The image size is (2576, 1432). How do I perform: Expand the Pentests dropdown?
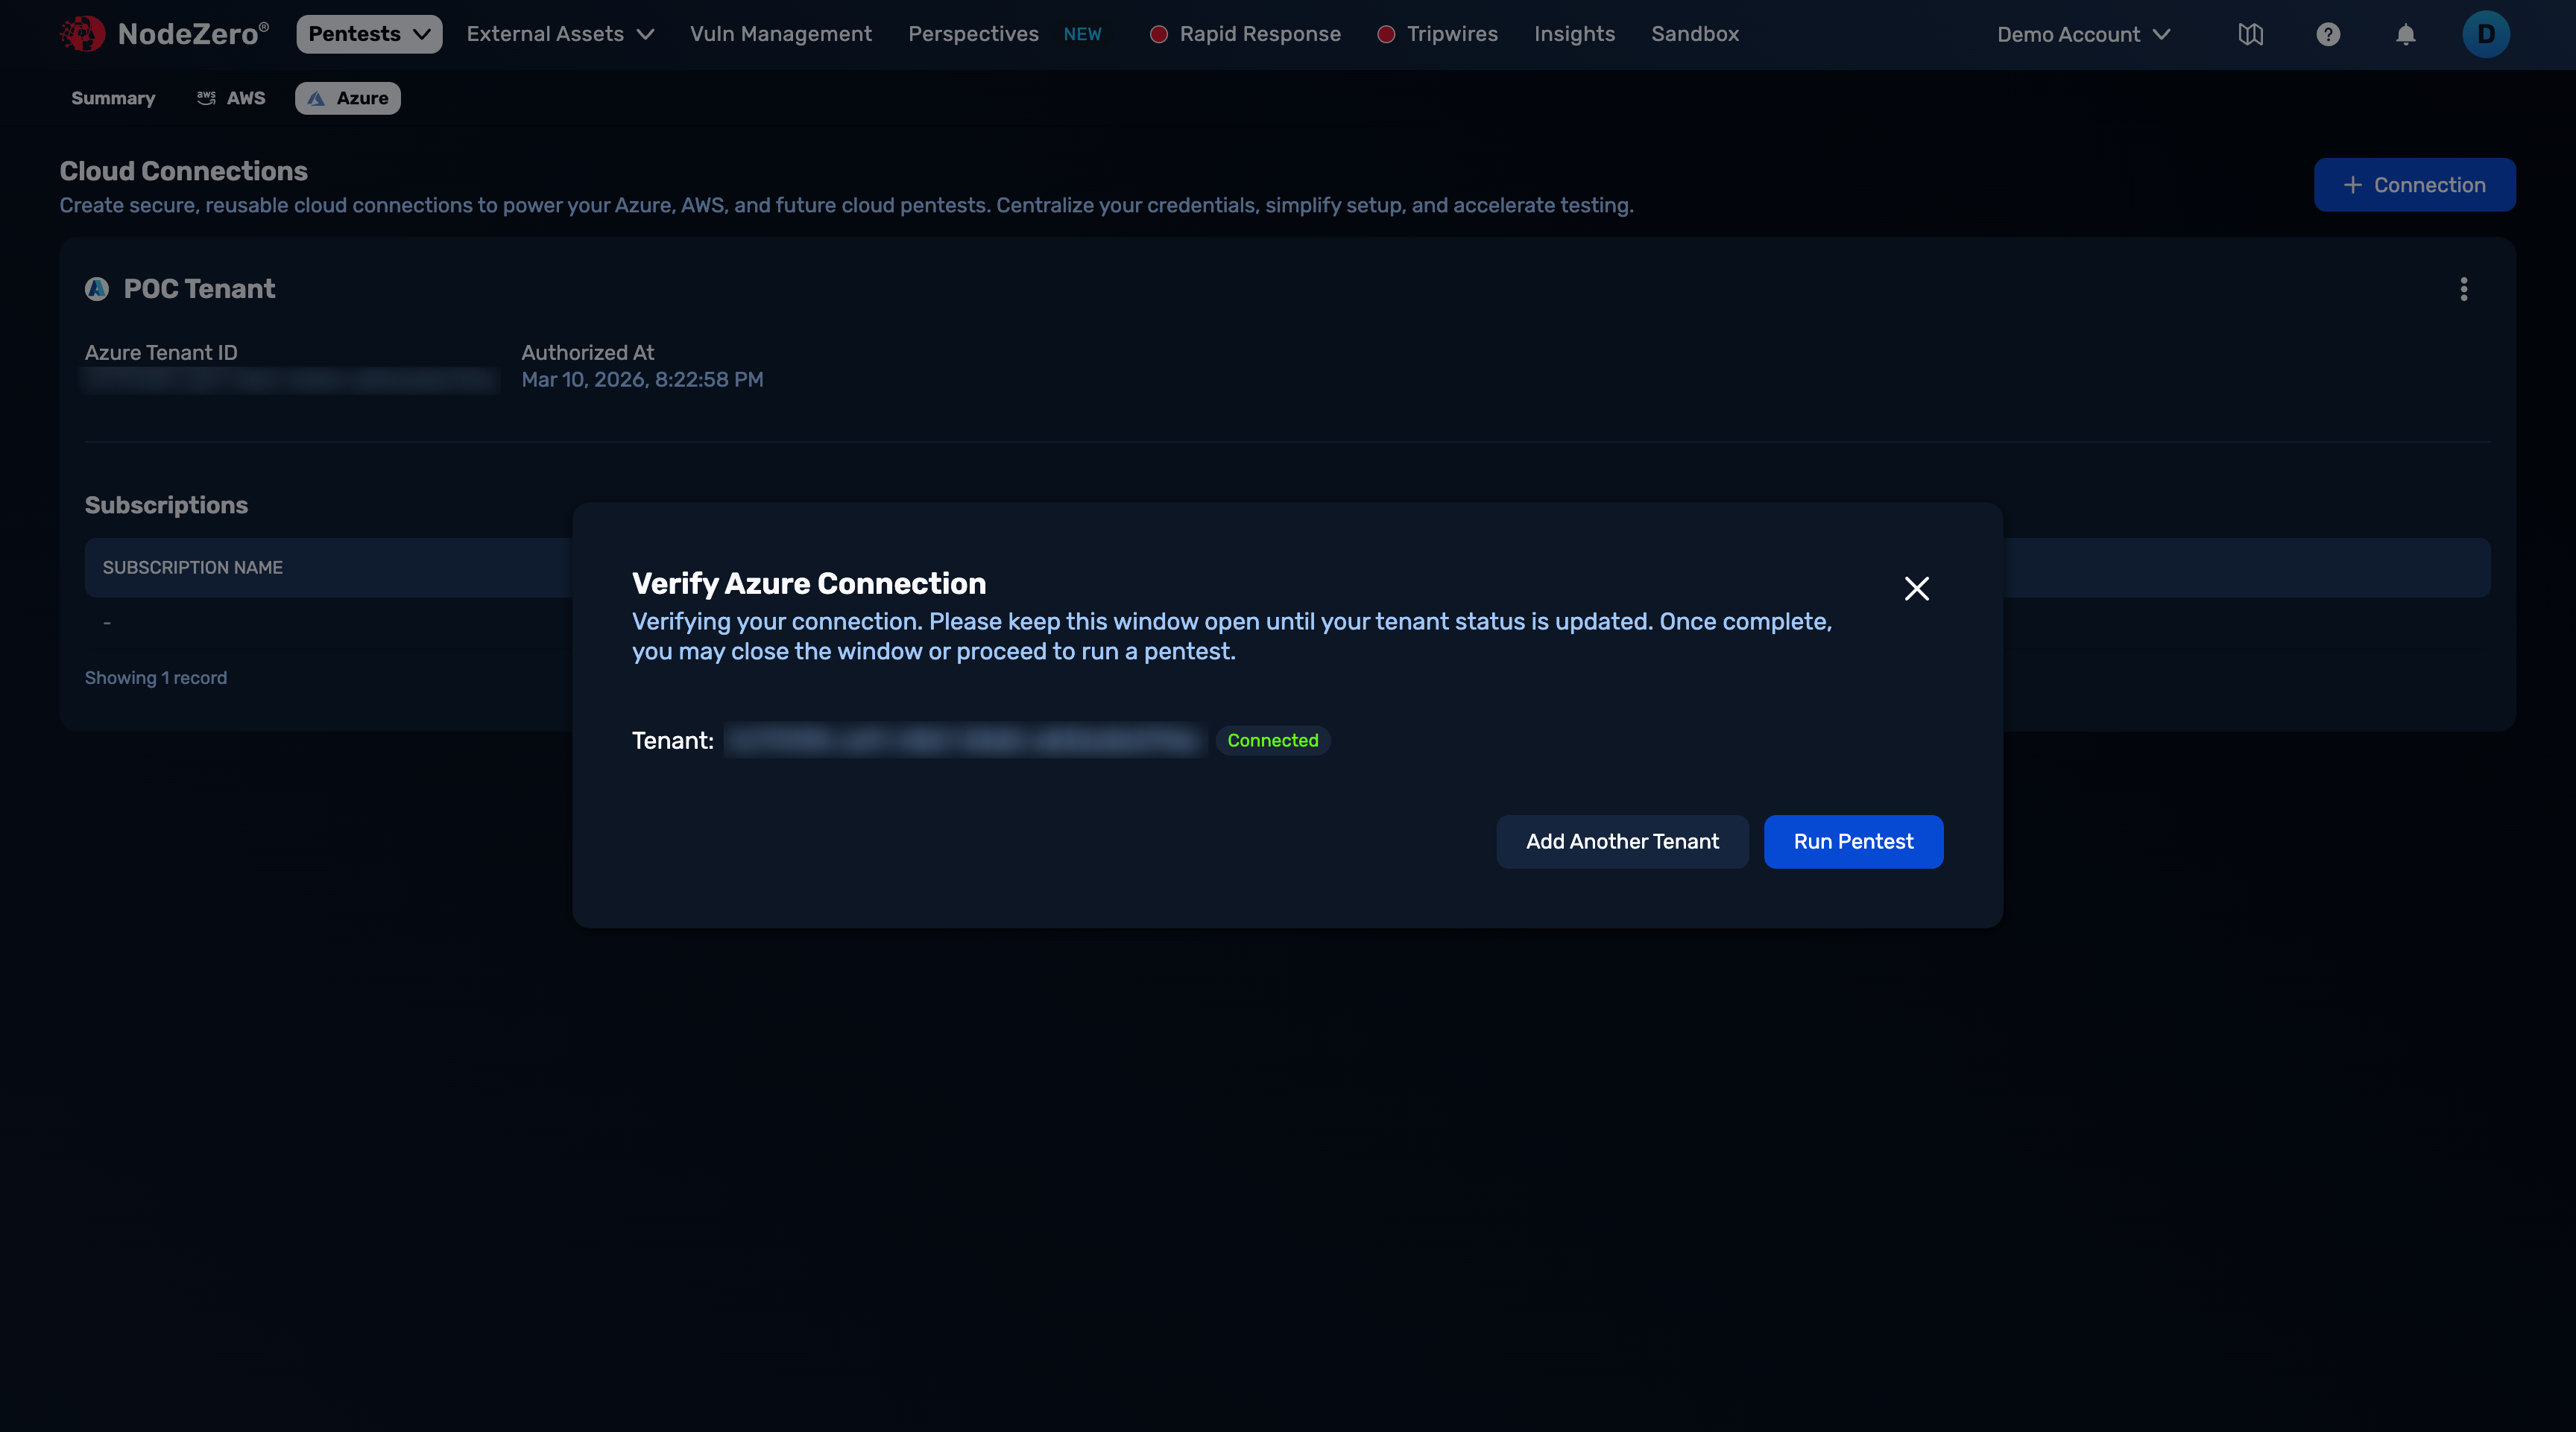(x=368, y=33)
